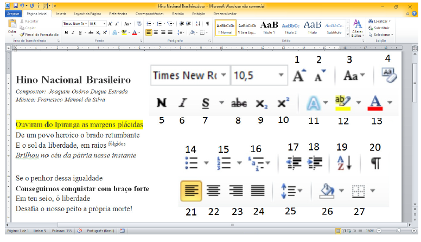Open the Selecionar dropdown

[x=381, y=35]
